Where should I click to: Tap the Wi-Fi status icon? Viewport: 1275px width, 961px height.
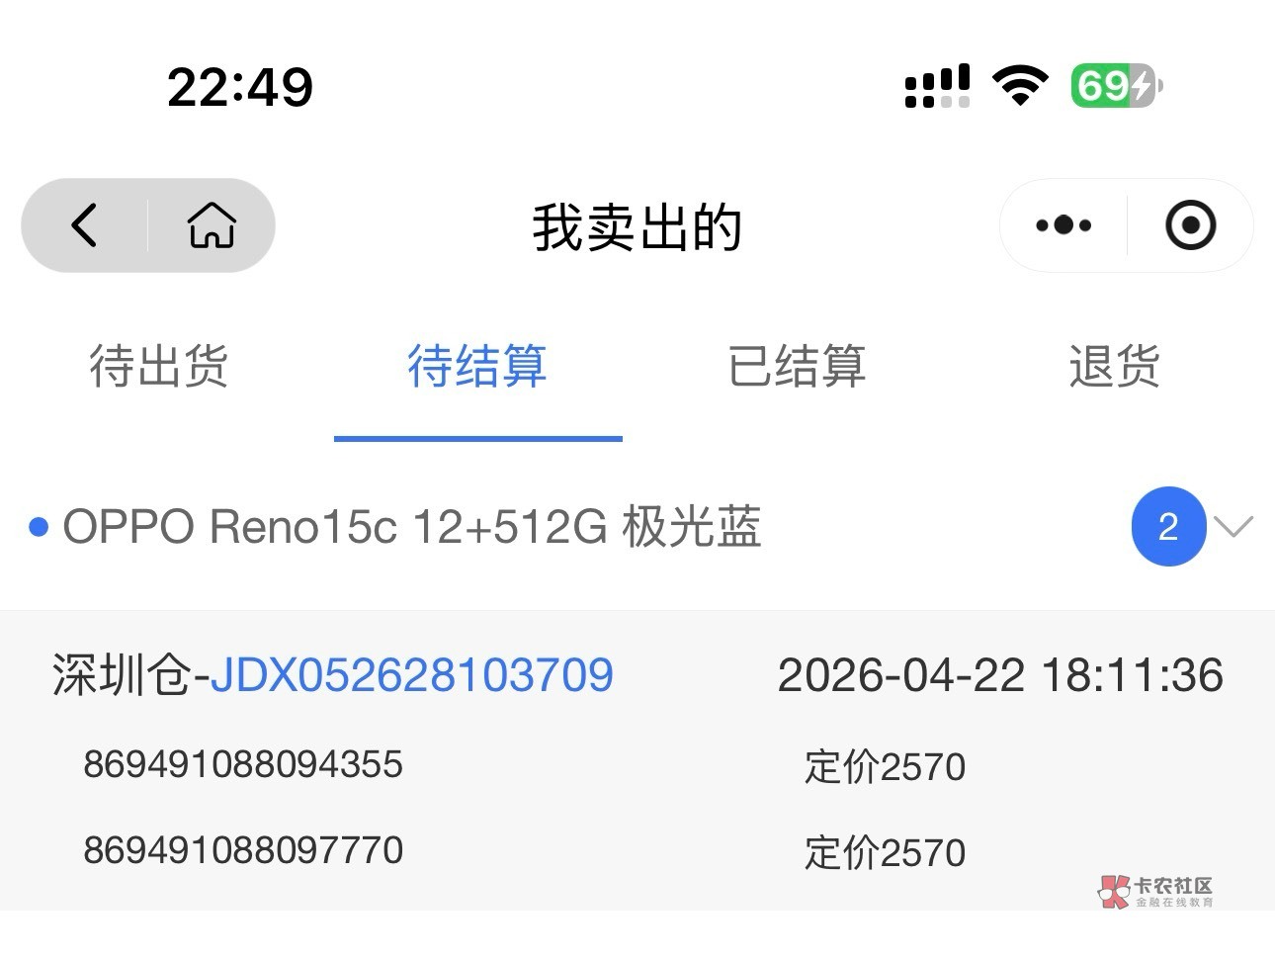(x=1020, y=86)
